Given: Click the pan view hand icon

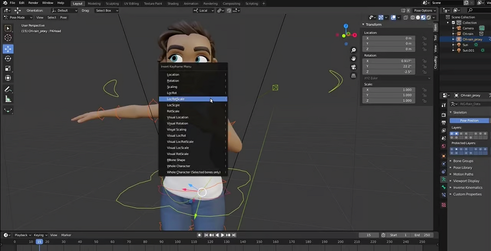Looking at the screenshot, I should point(354,58).
